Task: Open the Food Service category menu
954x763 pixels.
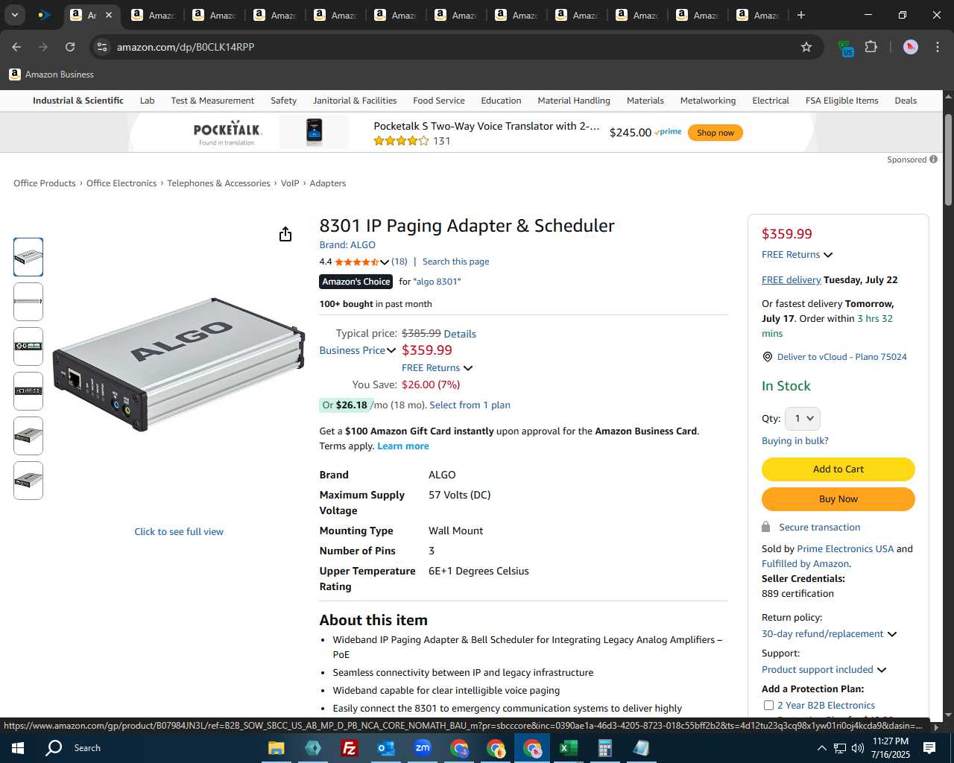Action: (439, 101)
